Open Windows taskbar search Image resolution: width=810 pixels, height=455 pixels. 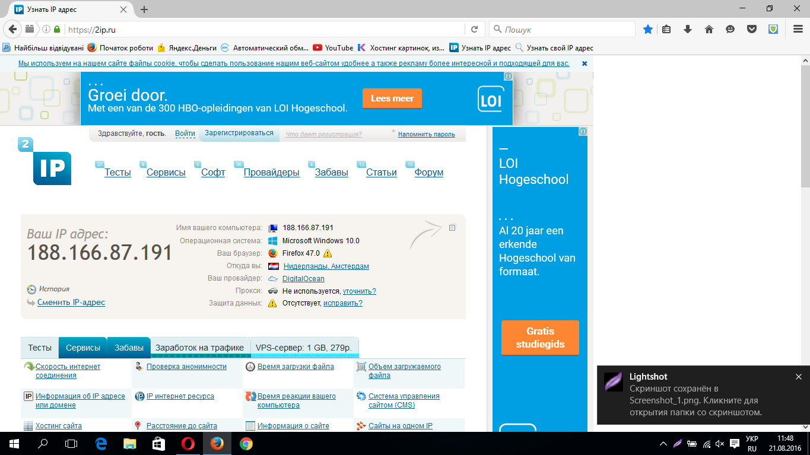(43, 443)
